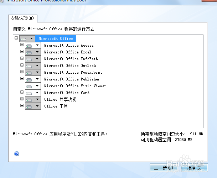The image size is (217, 178).
Task: Expand the Microsoft Office Publisher node
Action: (x=22, y=79)
